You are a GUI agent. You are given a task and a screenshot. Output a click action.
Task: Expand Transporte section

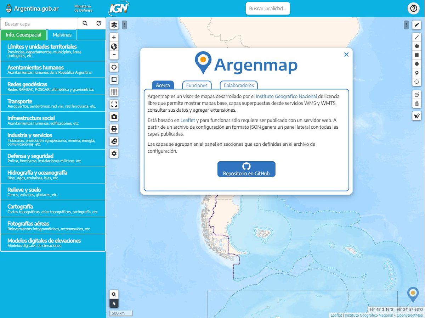click(53, 104)
